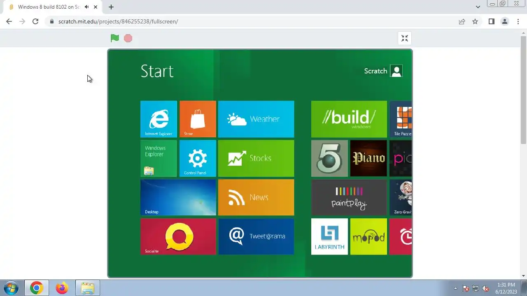Image resolution: width=527 pixels, height=296 pixels.
Task: Open the //build/ windows tile
Action: coord(349,119)
